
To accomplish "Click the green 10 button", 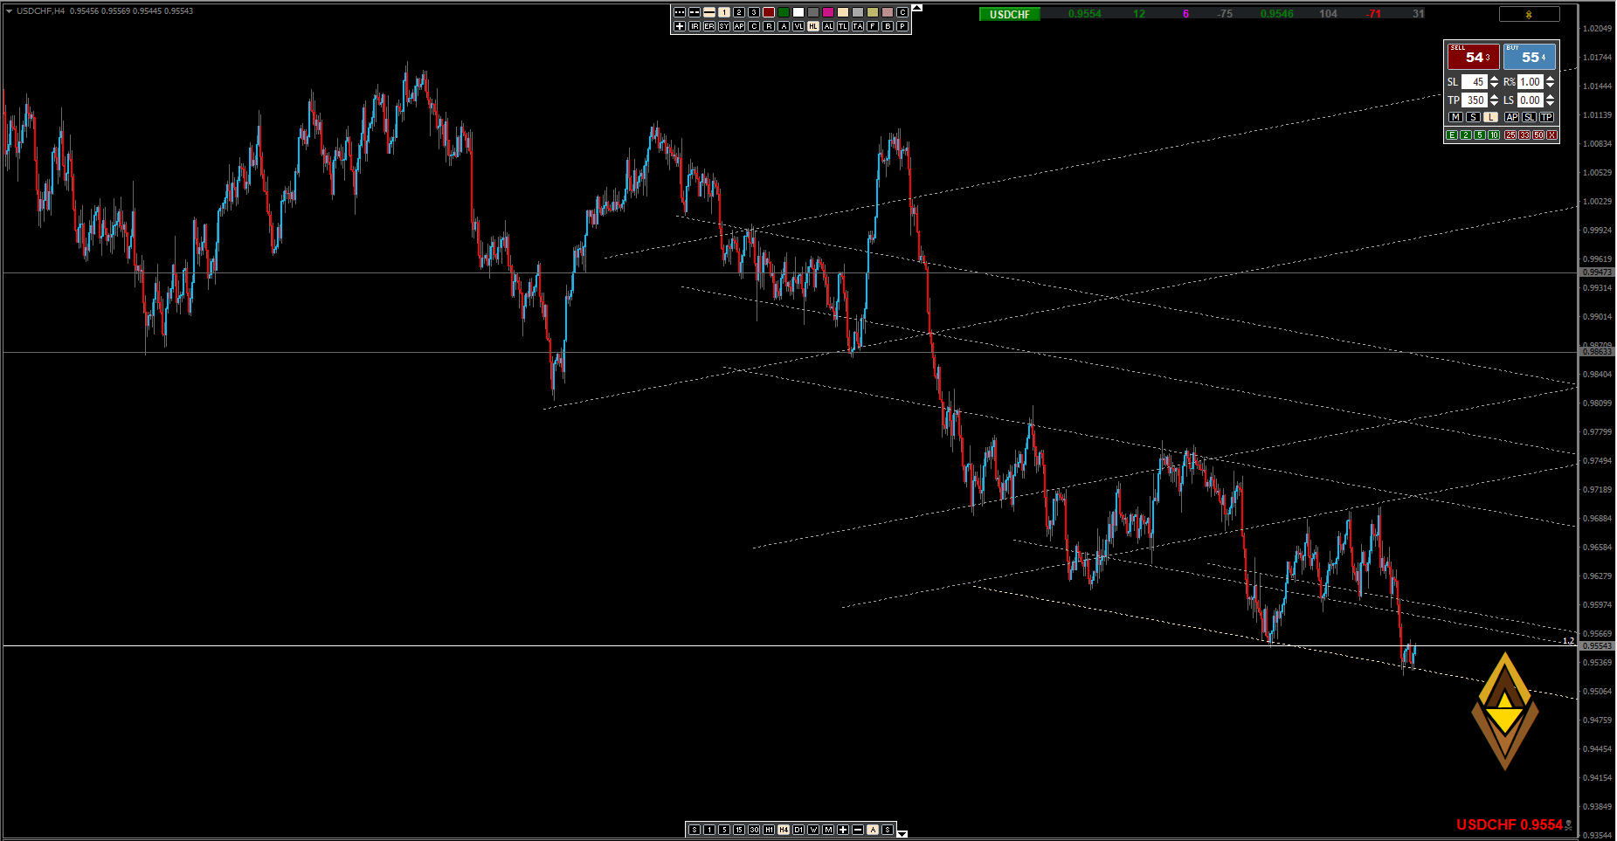I will click(1494, 135).
